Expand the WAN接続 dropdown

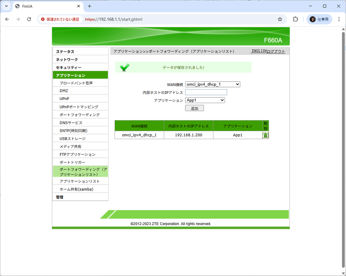212,84
